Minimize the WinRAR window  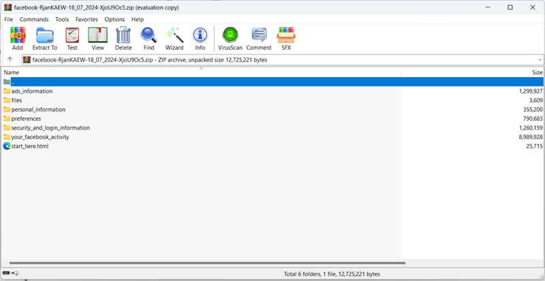(x=487, y=8)
